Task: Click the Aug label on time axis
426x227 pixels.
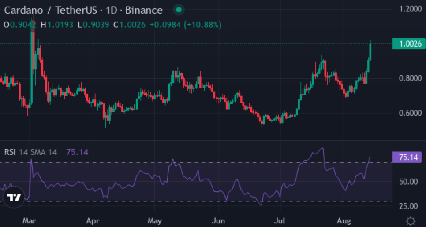Action: (344, 221)
